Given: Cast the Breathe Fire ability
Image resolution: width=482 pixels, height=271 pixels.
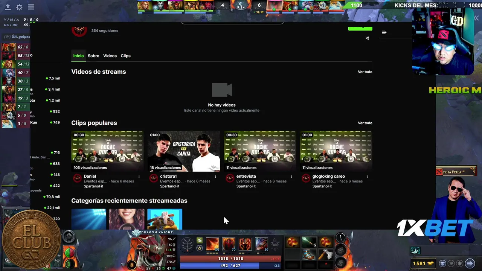Looking at the screenshot, I should pos(212,244).
